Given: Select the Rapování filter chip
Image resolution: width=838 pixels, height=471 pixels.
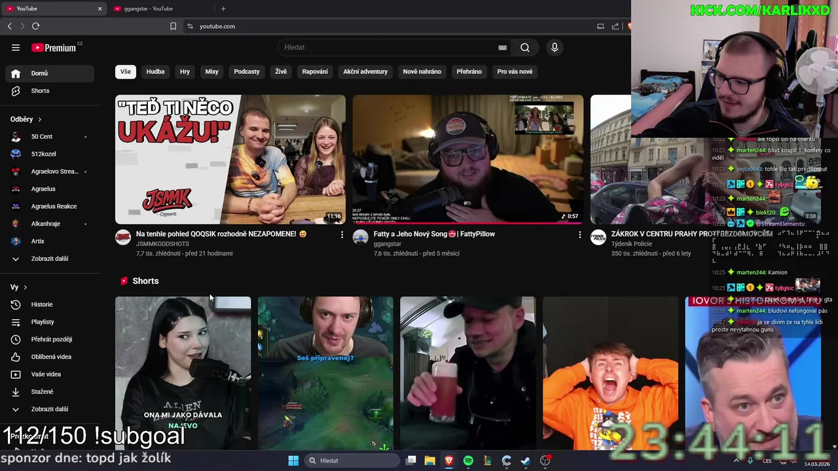Looking at the screenshot, I should pos(315,71).
